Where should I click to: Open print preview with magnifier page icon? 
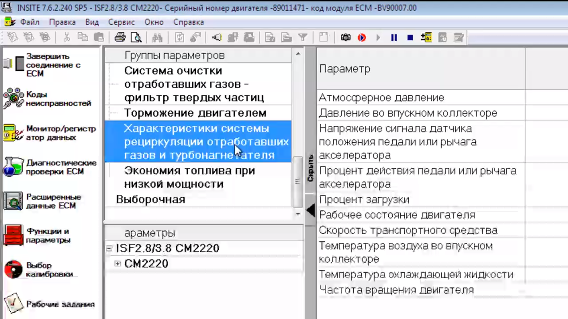pyautogui.click(x=136, y=38)
